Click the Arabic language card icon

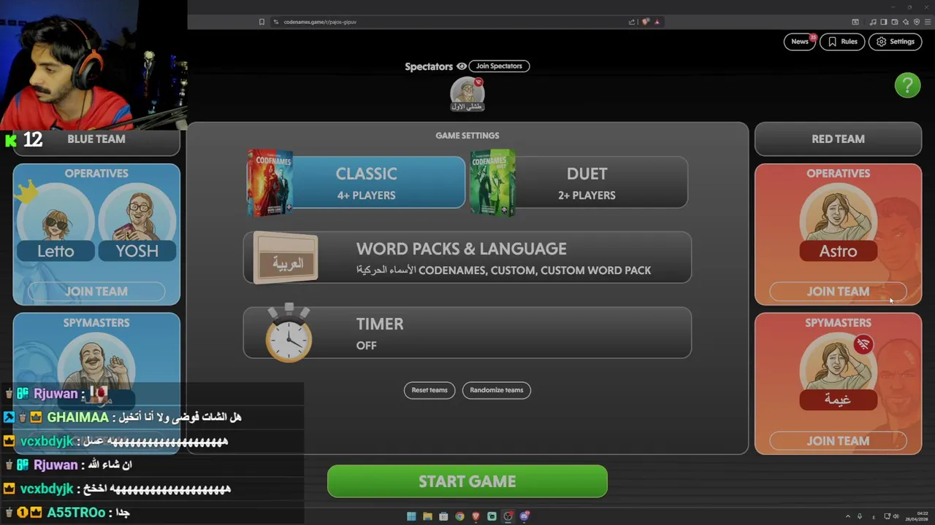point(286,258)
